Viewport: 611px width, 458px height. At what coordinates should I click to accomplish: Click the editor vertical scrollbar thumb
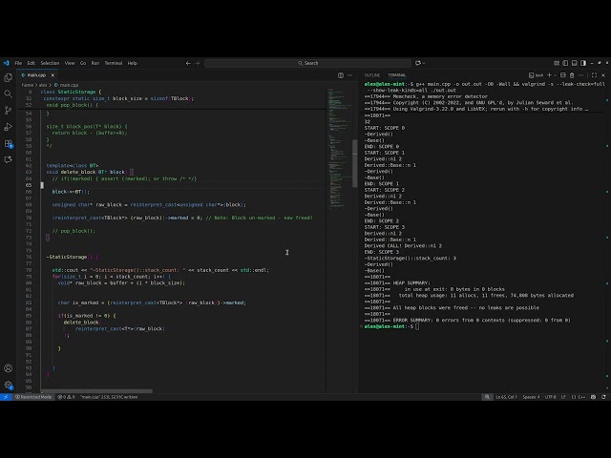[354, 163]
